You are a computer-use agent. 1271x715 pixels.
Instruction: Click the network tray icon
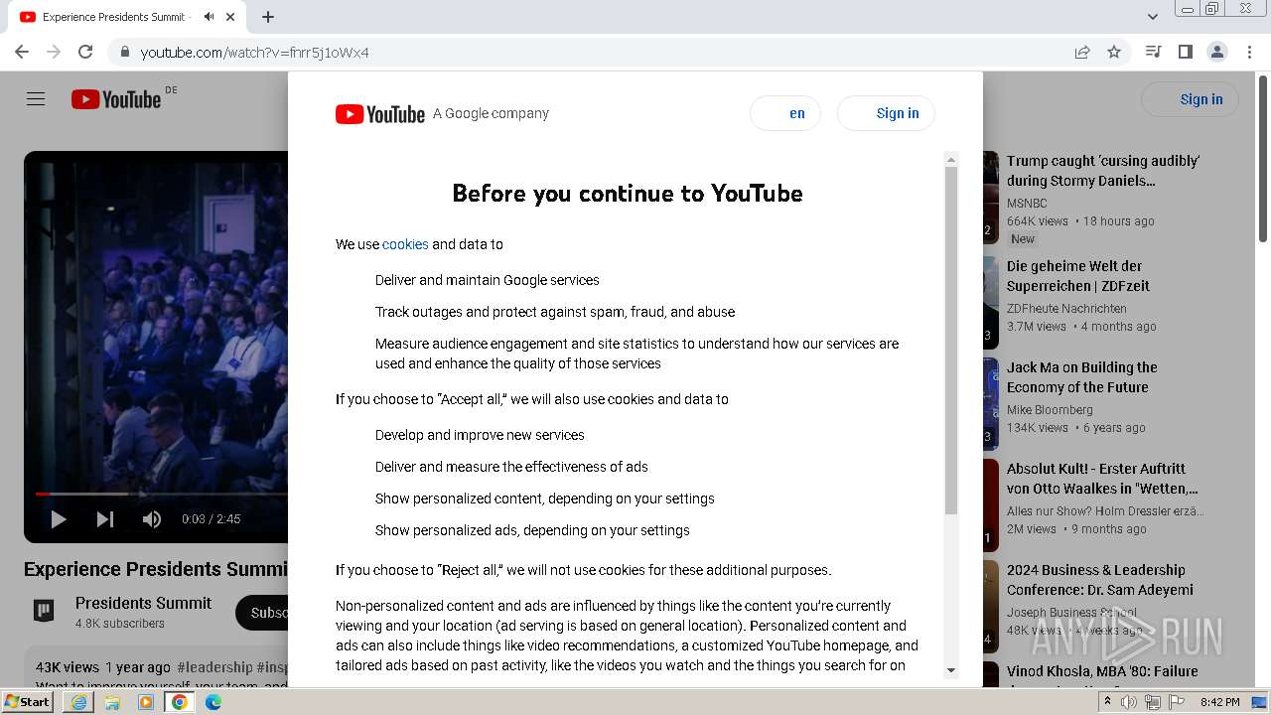click(1153, 702)
